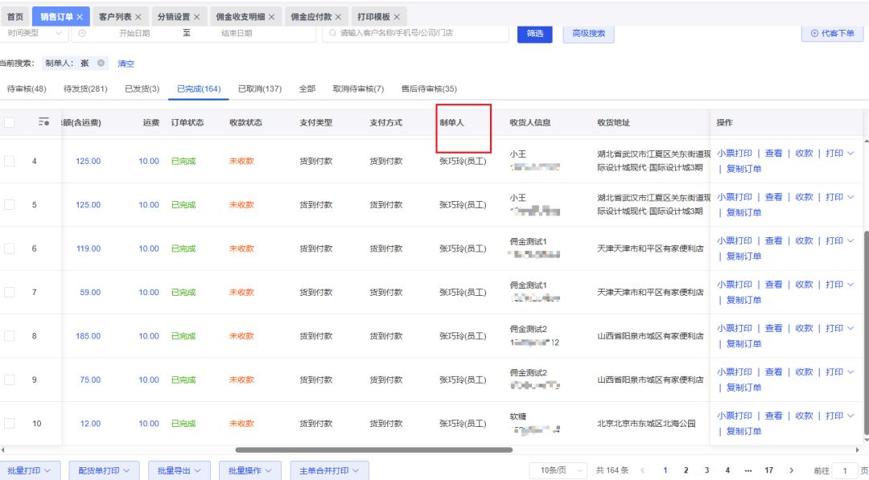Click 查看 in row 5

[x=774, y=197]
